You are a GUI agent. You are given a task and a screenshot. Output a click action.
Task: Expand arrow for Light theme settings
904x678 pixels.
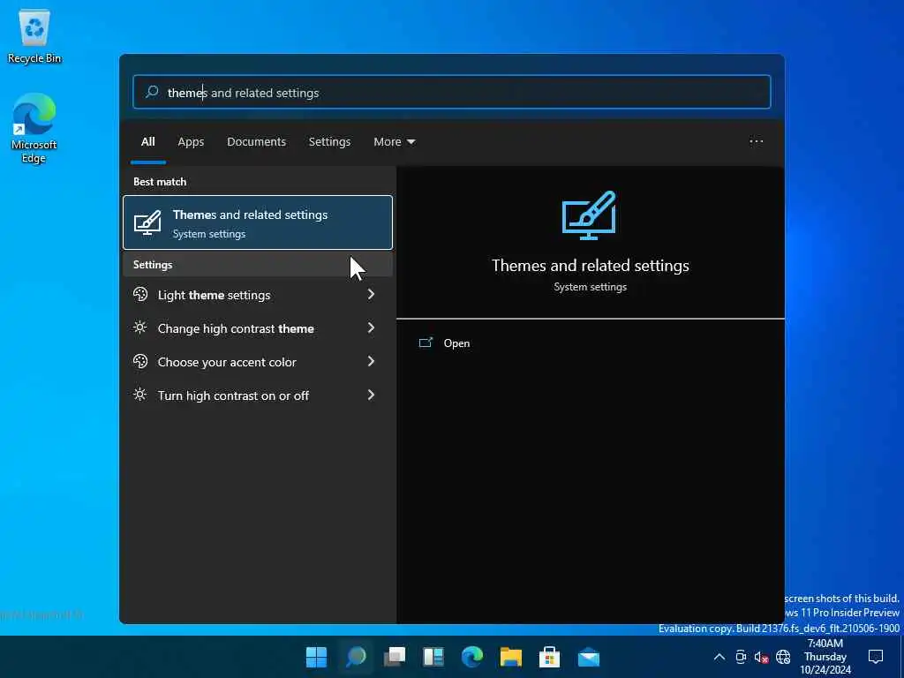point(371,295)
